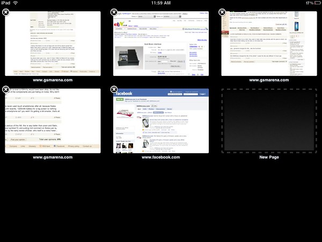Close the Facebook tab with its X icon
The width and height of the screenshot is (322, 242).
114,89
